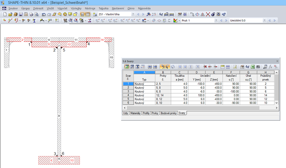
Task: Click the table's vertical scrollbar down arrow
Action: (277, 103)
